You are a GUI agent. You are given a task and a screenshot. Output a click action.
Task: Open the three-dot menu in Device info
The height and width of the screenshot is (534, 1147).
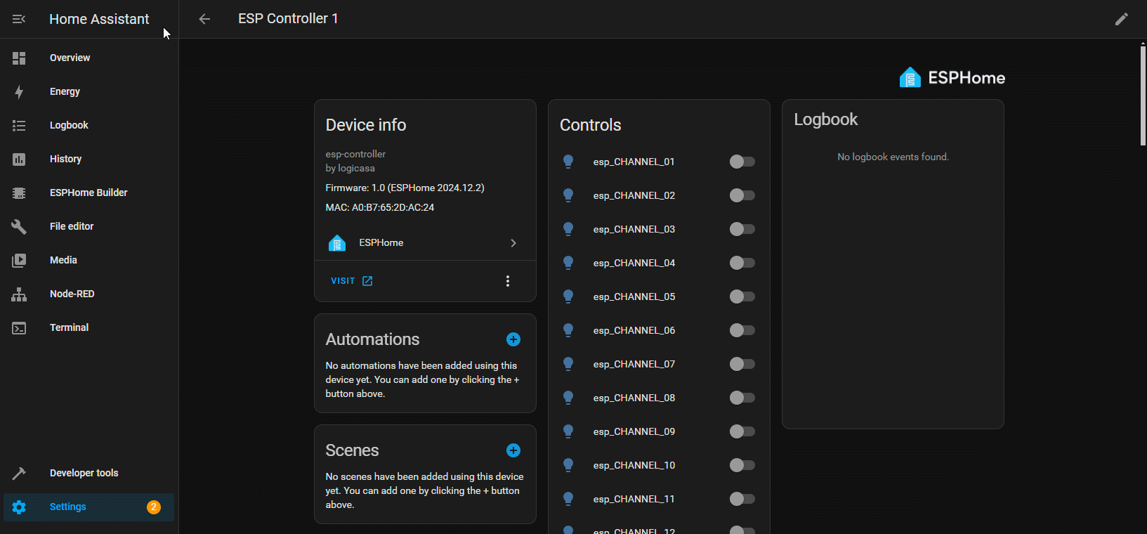pos(508,281)
